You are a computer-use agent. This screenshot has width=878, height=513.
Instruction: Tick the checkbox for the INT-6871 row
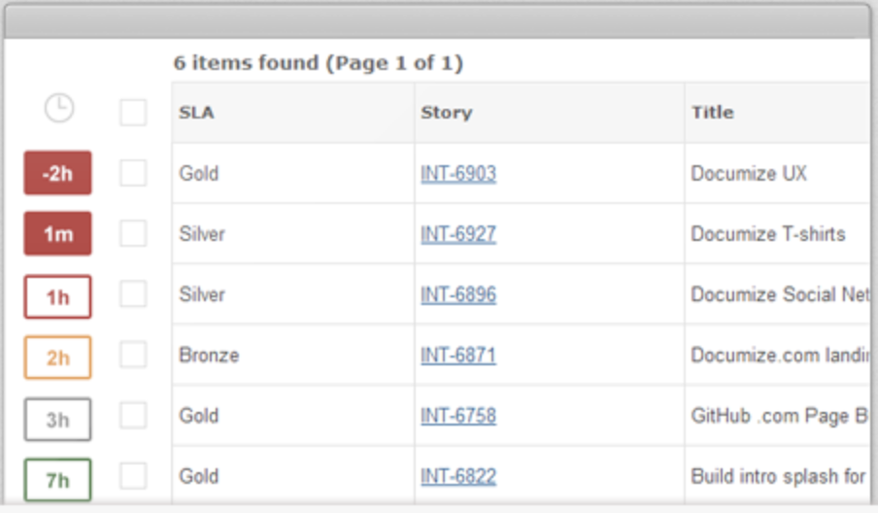133,355
